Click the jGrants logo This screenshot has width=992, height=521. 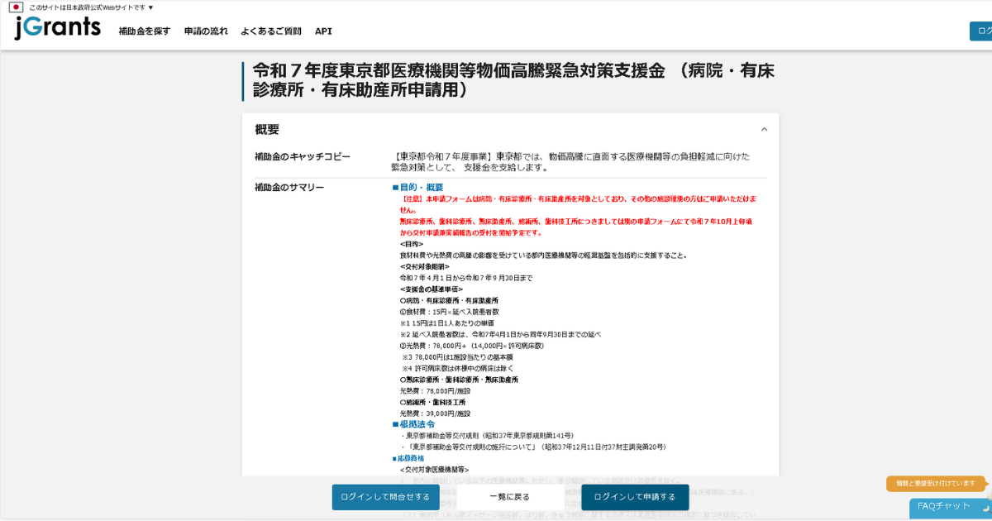pyautogui.click(x=58, y=29)
